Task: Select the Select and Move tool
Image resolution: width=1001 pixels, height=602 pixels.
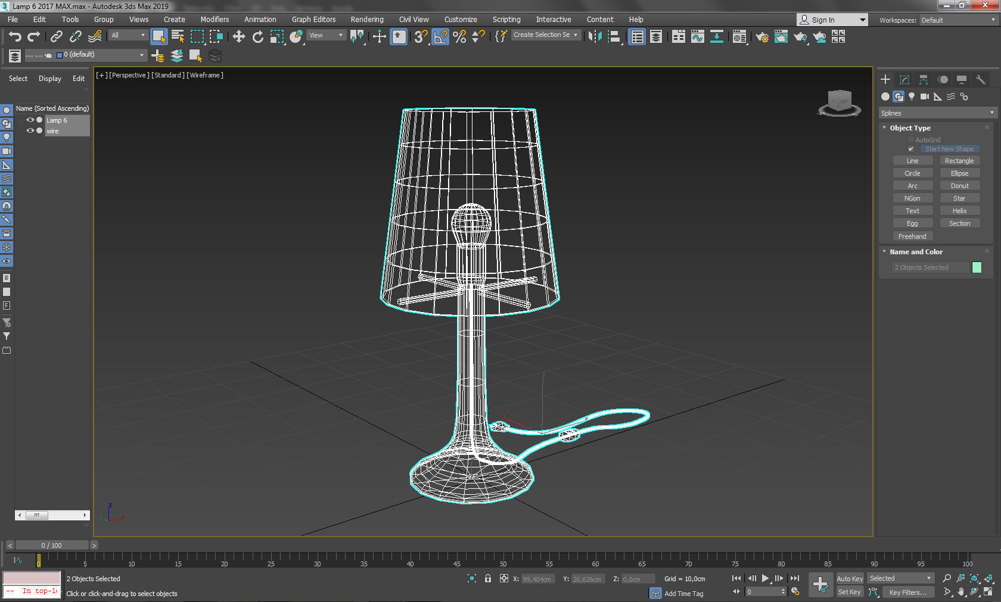Action: 238,36
